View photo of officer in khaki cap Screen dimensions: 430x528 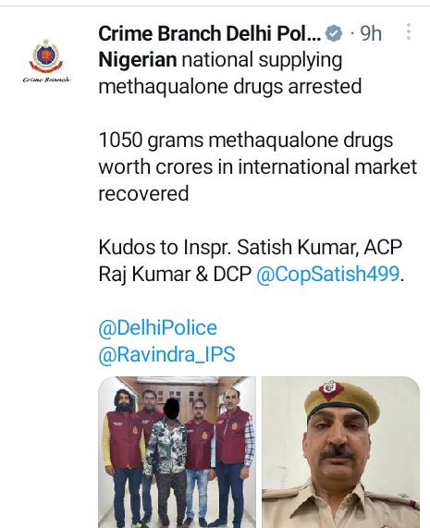click(x=340, y=452)
